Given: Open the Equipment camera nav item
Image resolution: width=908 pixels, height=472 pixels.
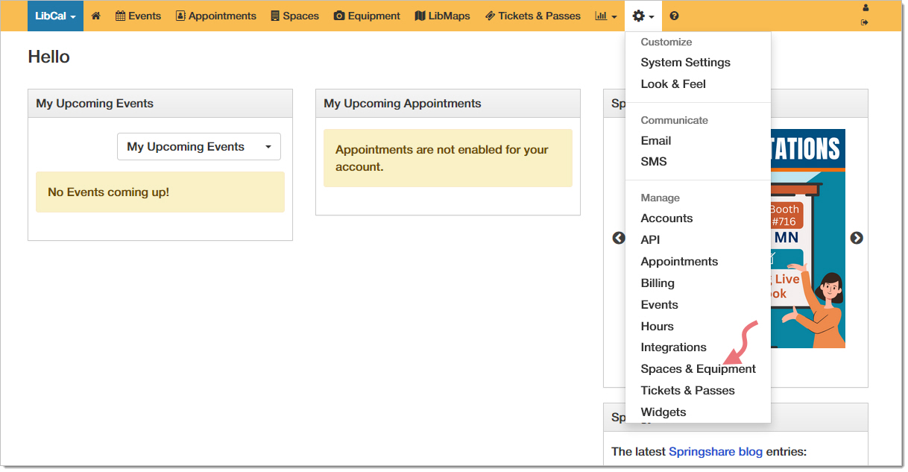Looking at the screenshot, I should click(x=367, y=16).
